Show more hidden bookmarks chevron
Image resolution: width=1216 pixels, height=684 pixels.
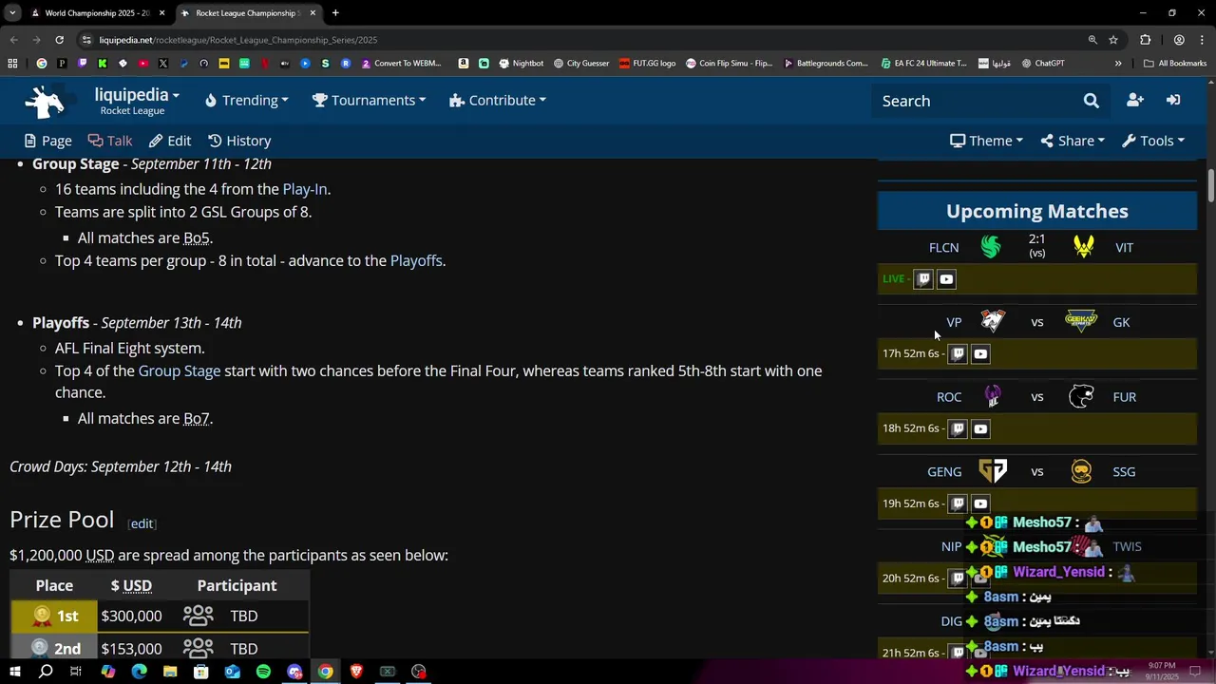1118,64
